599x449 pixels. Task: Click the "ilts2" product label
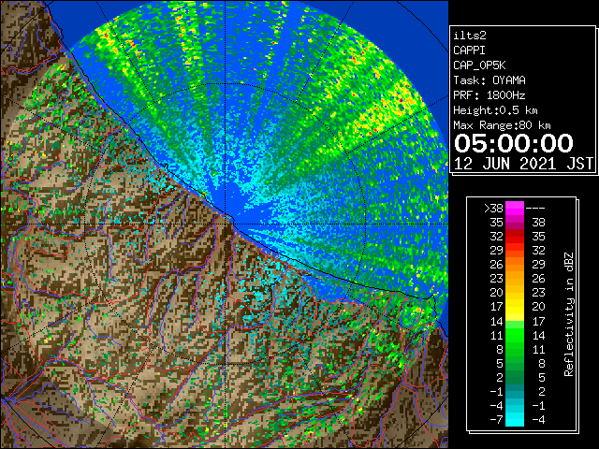(470, 36)
